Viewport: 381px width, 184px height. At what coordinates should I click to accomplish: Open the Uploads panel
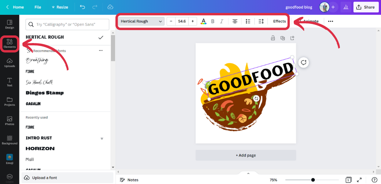[10, 63]
